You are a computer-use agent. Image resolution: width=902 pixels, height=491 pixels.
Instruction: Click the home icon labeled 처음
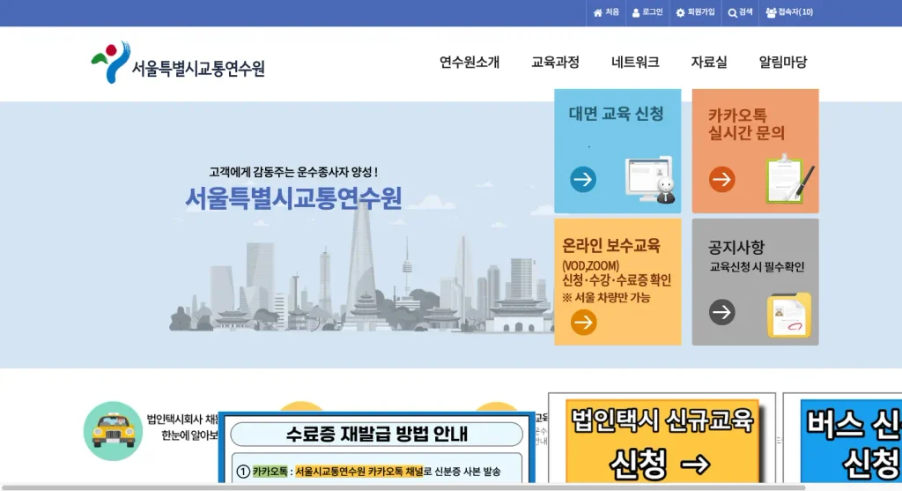(598, 12)
